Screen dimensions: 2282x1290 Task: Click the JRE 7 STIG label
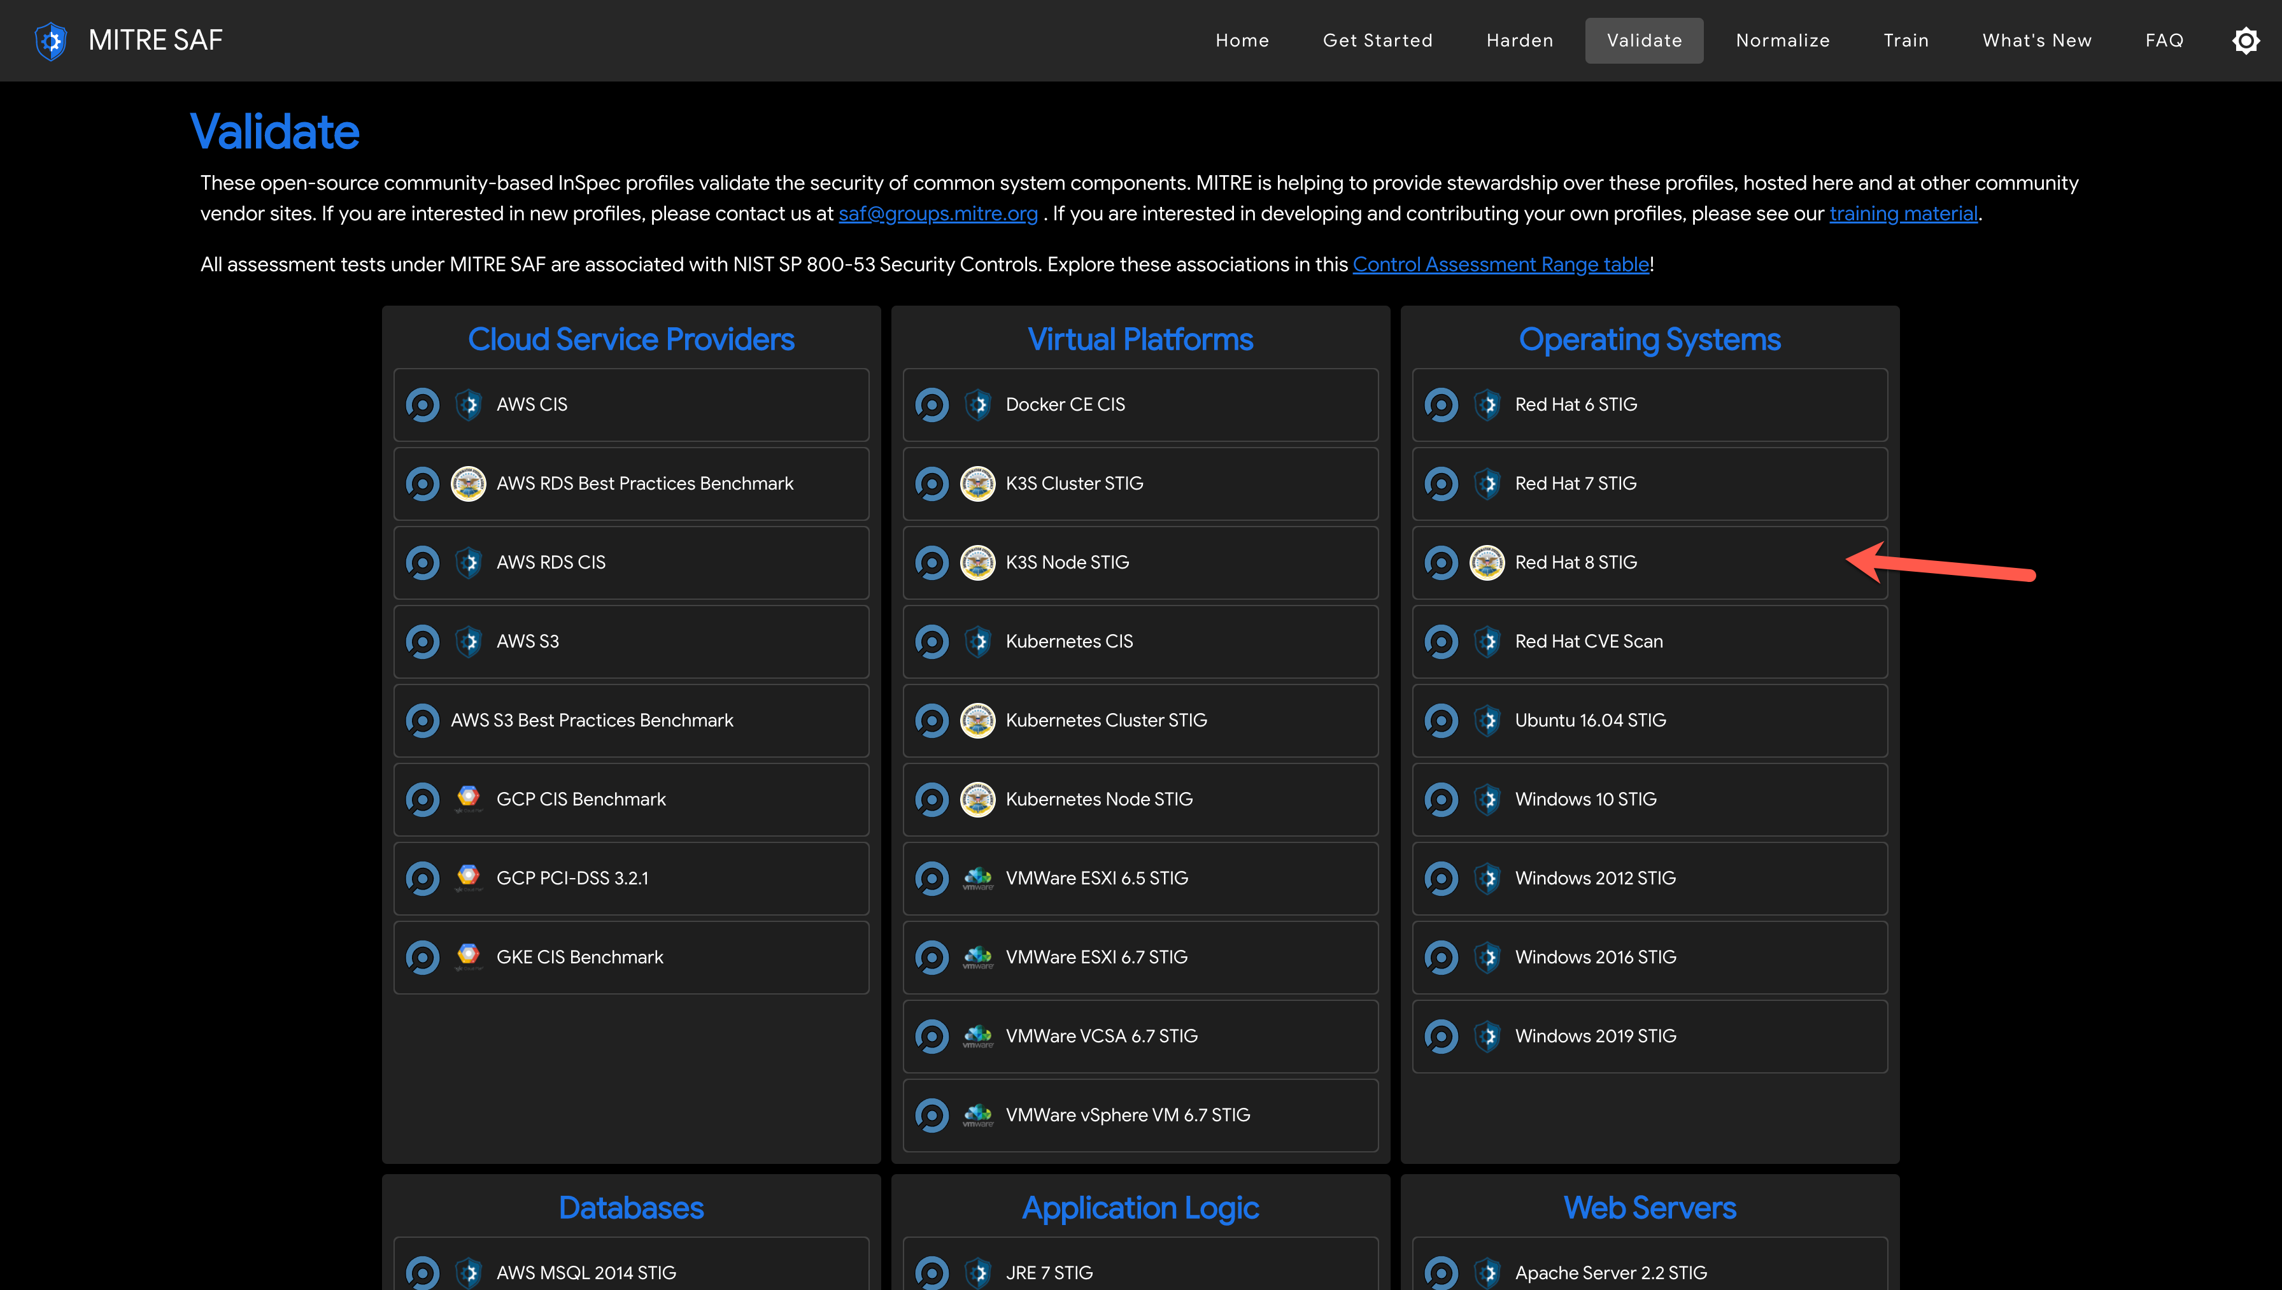(x=1050, y=1272)
